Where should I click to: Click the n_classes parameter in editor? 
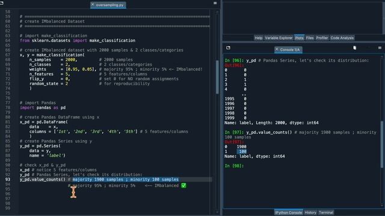[40, 65]
